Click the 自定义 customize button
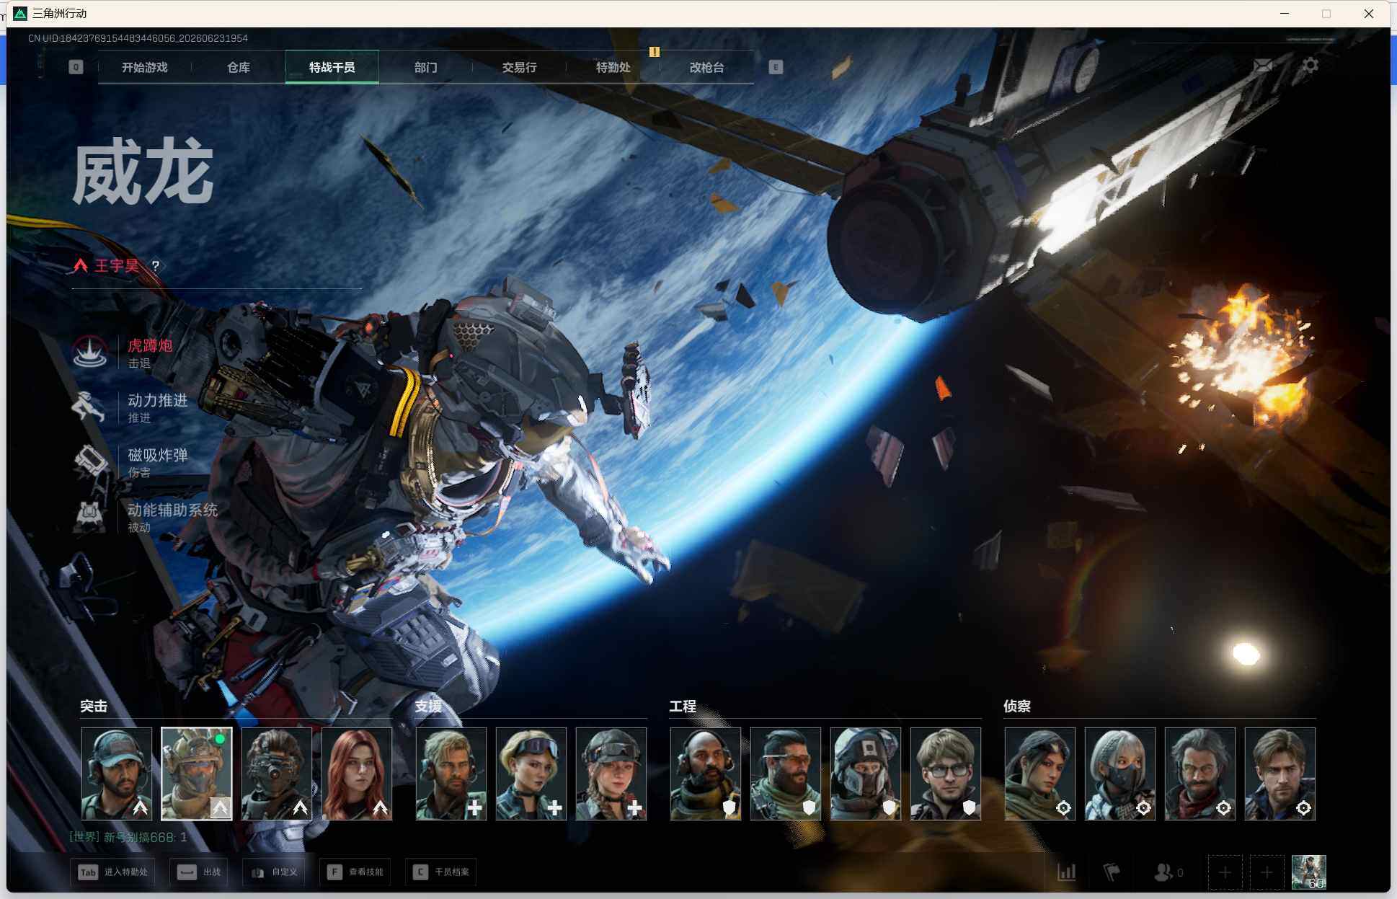This screenshot has width=1397, height=899. (274, 872)
